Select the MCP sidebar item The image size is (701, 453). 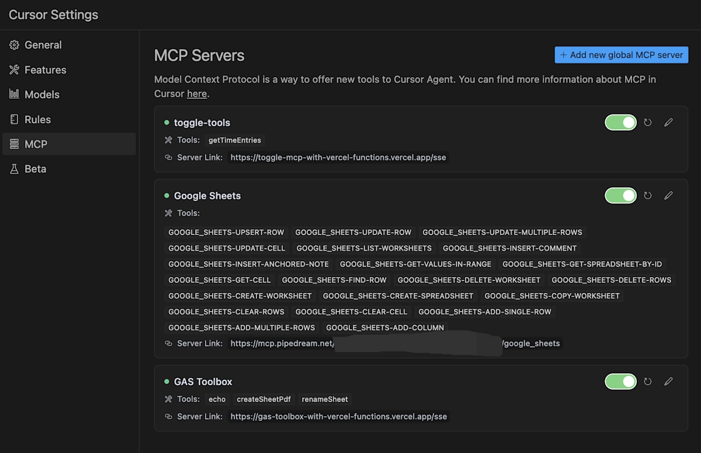tap(69, 144)
